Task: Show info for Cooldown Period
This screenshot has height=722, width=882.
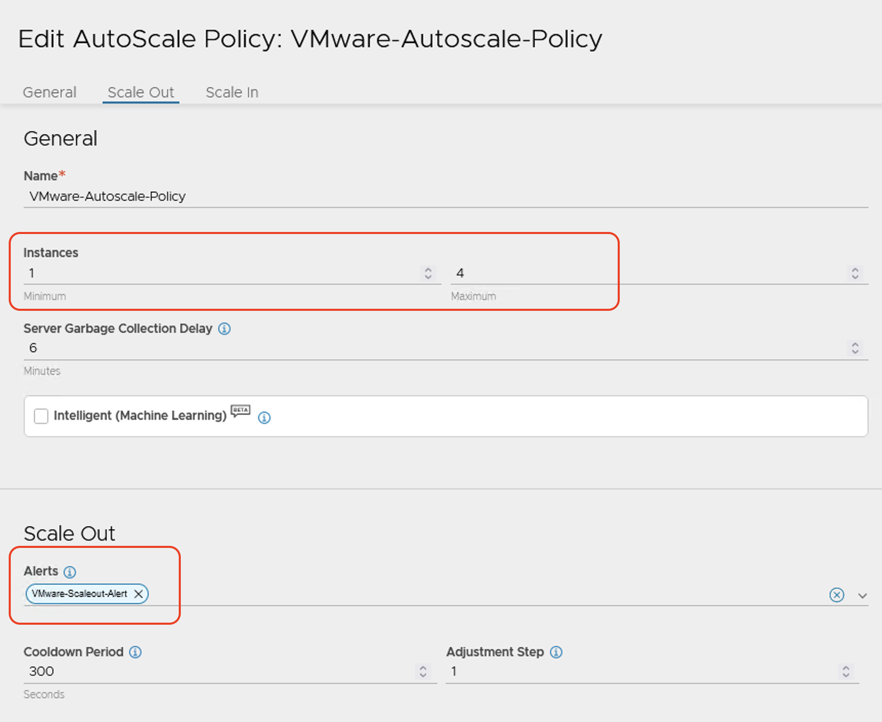Action: (x=135, y=652)
